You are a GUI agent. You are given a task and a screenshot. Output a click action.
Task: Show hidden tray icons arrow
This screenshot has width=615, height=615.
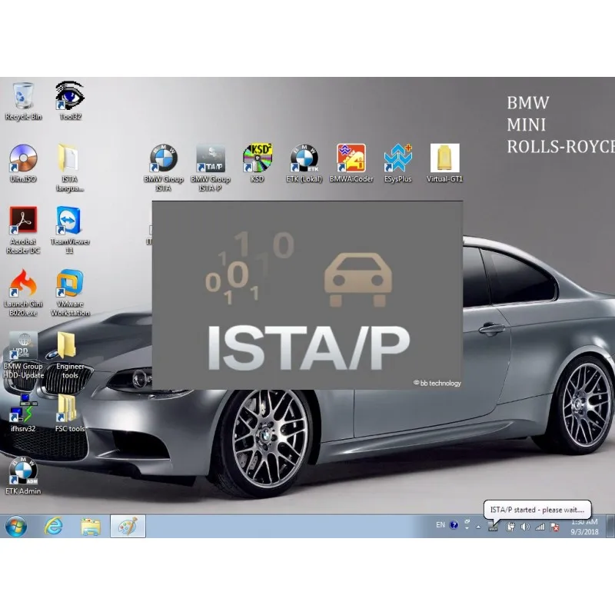(x=478, y=527)
